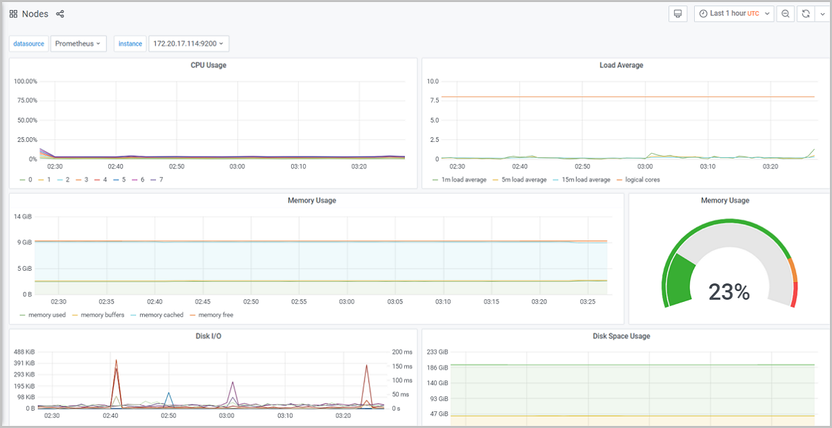This screenshot has width=832, height=428.
Task: Click the 23% memory usage gauge
Action: tap(729, 292)
